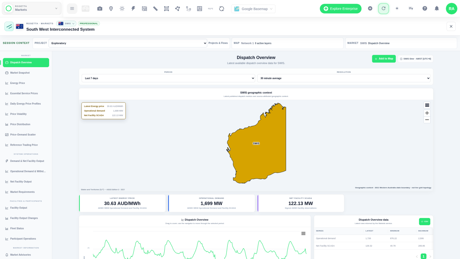Download data with the CSV button
Image resolution: width=460 pixels, height=259 pixels.
click(x=424, y=222)
